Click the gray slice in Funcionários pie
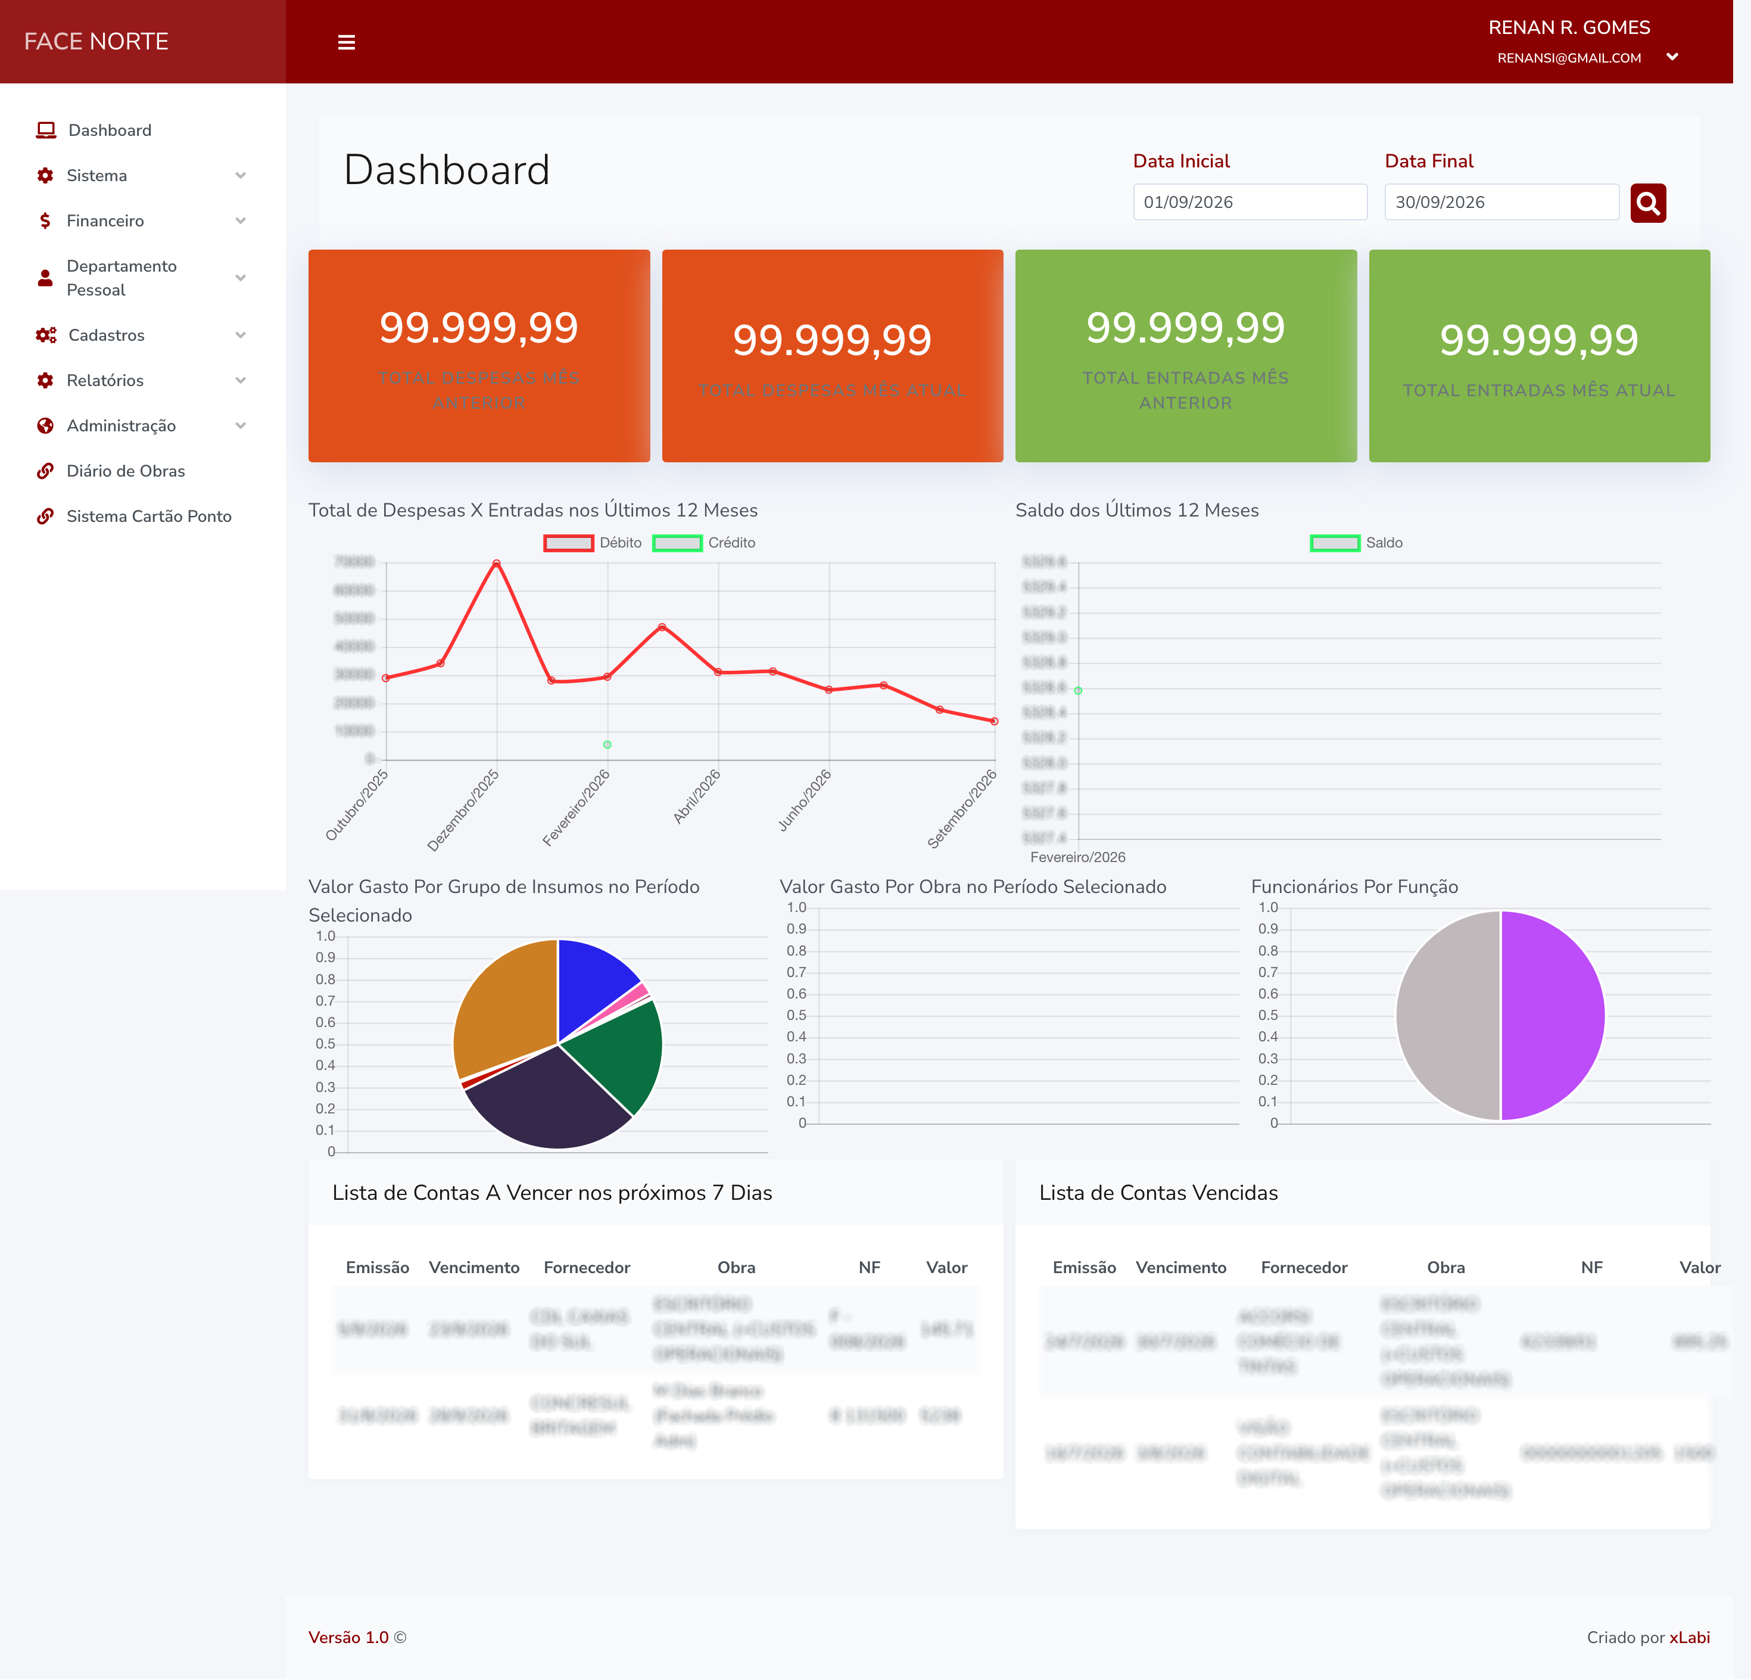This screenshot has width=1751, height=1680. tap(1447, 1016)
